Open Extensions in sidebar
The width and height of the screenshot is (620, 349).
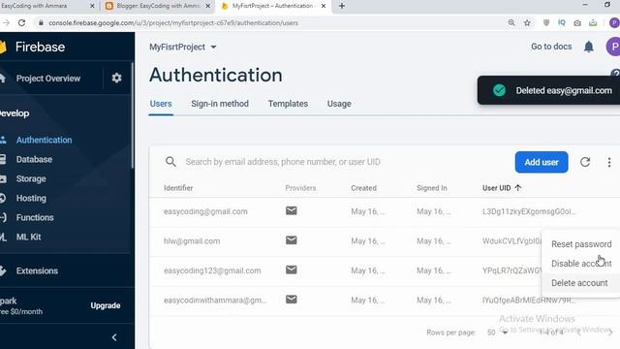(x=37, y=270)
